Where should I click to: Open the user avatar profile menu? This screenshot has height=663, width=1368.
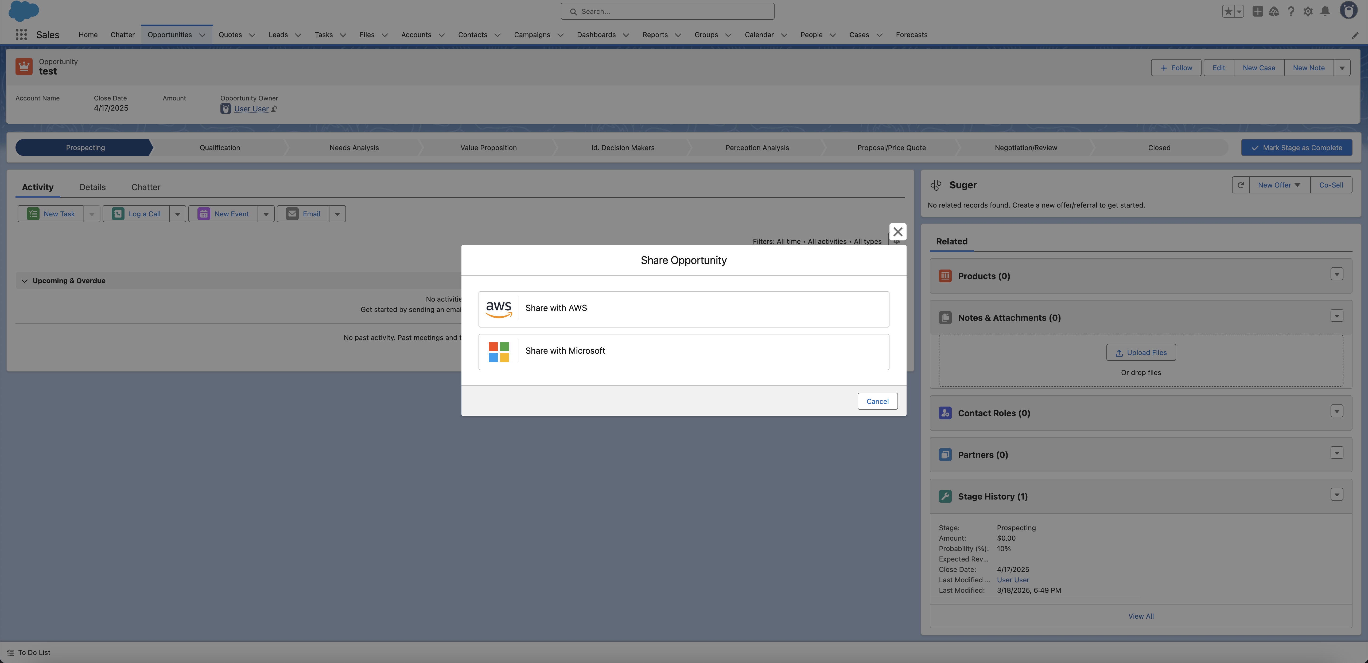1348,10
